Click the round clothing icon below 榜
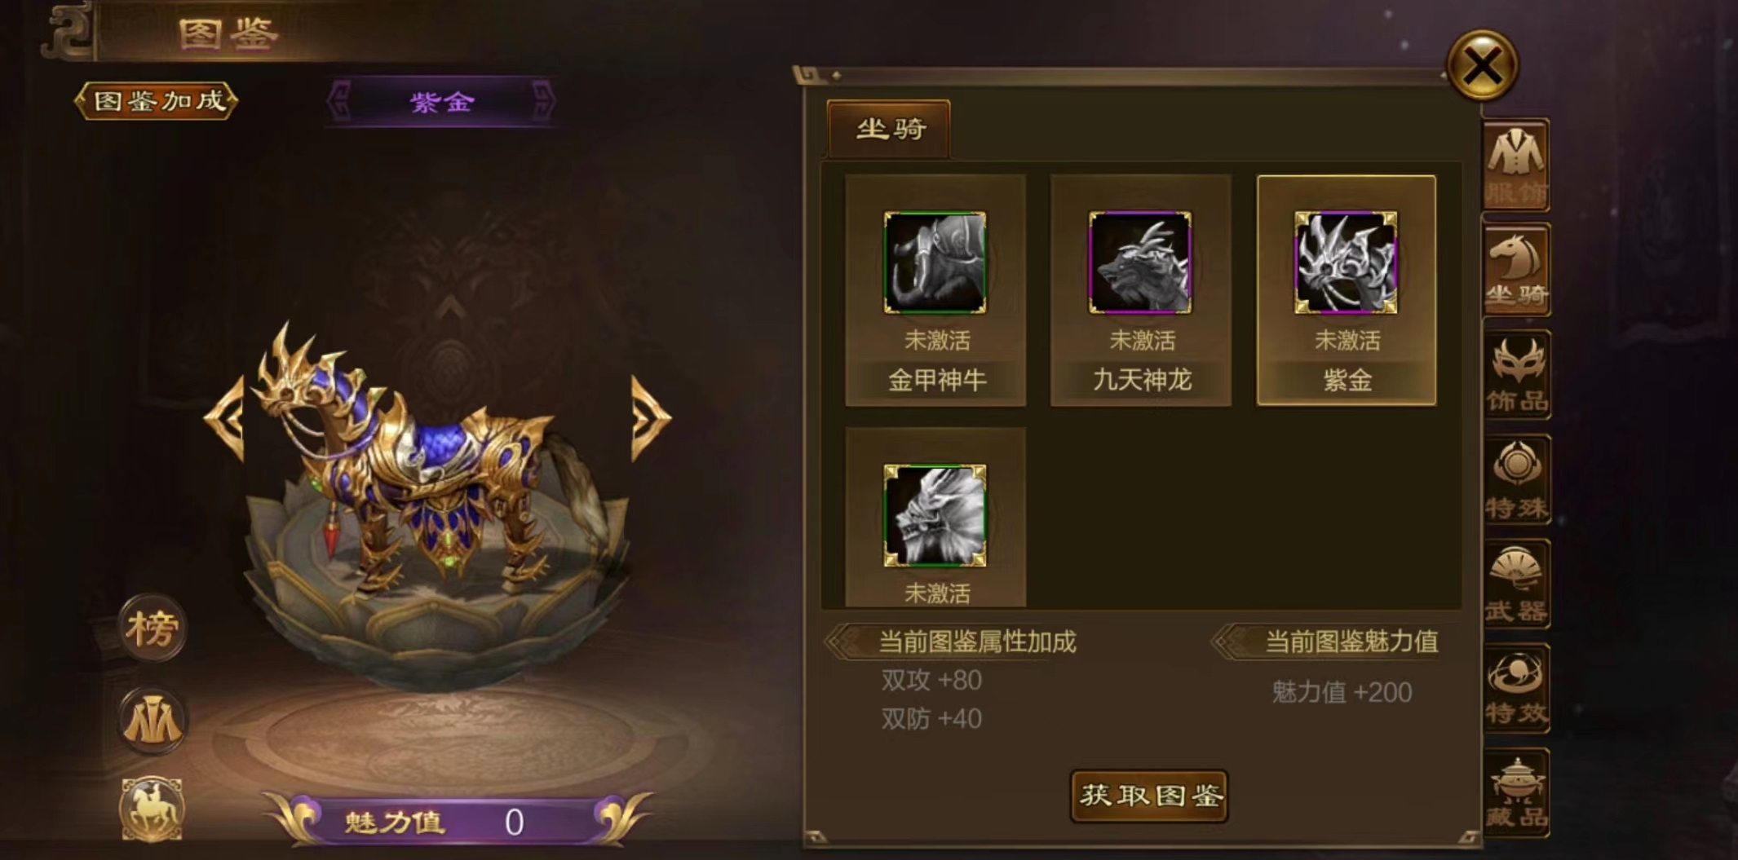1738x860 pixels. point(153,720)
